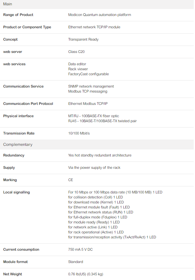Click the Class C20 web server value

tap(76, 52)
